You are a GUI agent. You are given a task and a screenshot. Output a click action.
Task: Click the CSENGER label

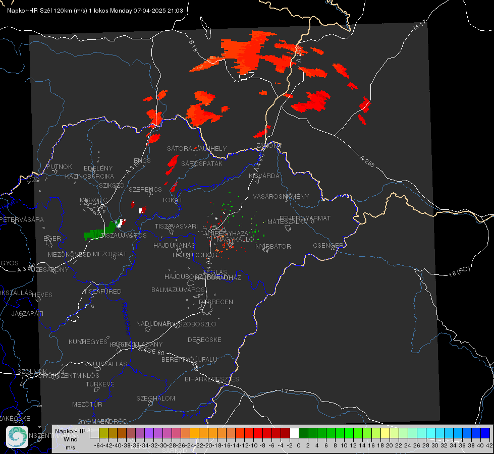tap(328, 246)
